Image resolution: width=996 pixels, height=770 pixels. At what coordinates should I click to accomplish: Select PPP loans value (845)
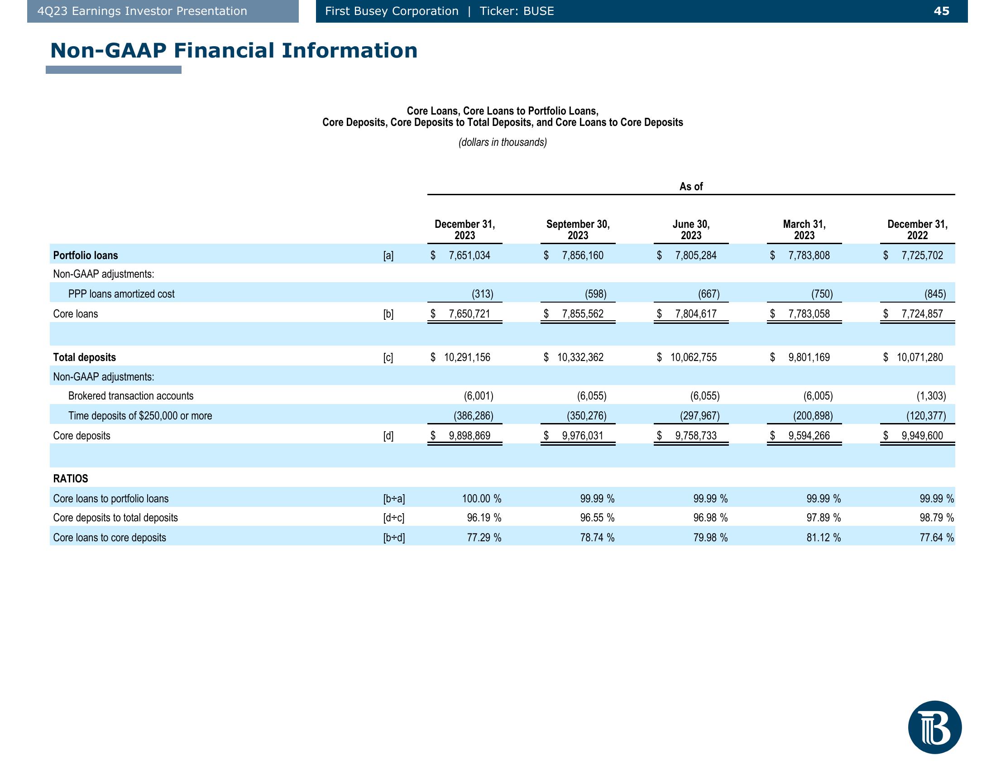(x=935, y=294)
